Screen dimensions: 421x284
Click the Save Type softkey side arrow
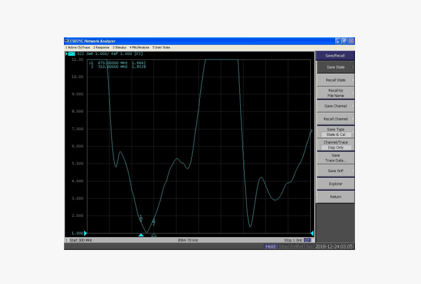click(353, 132)
